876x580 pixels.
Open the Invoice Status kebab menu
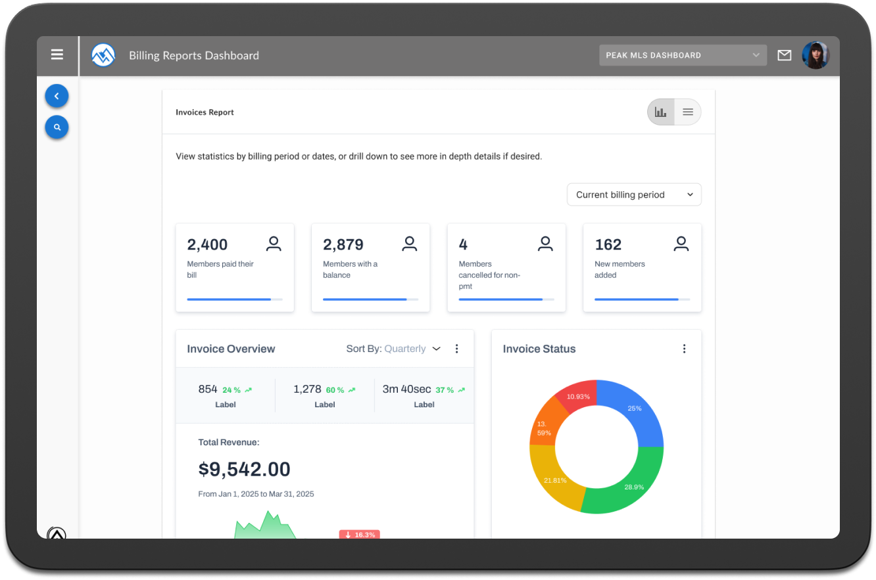click(684, 348)
